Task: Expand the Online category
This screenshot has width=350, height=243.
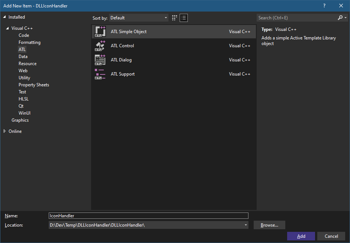Action: 5,131
